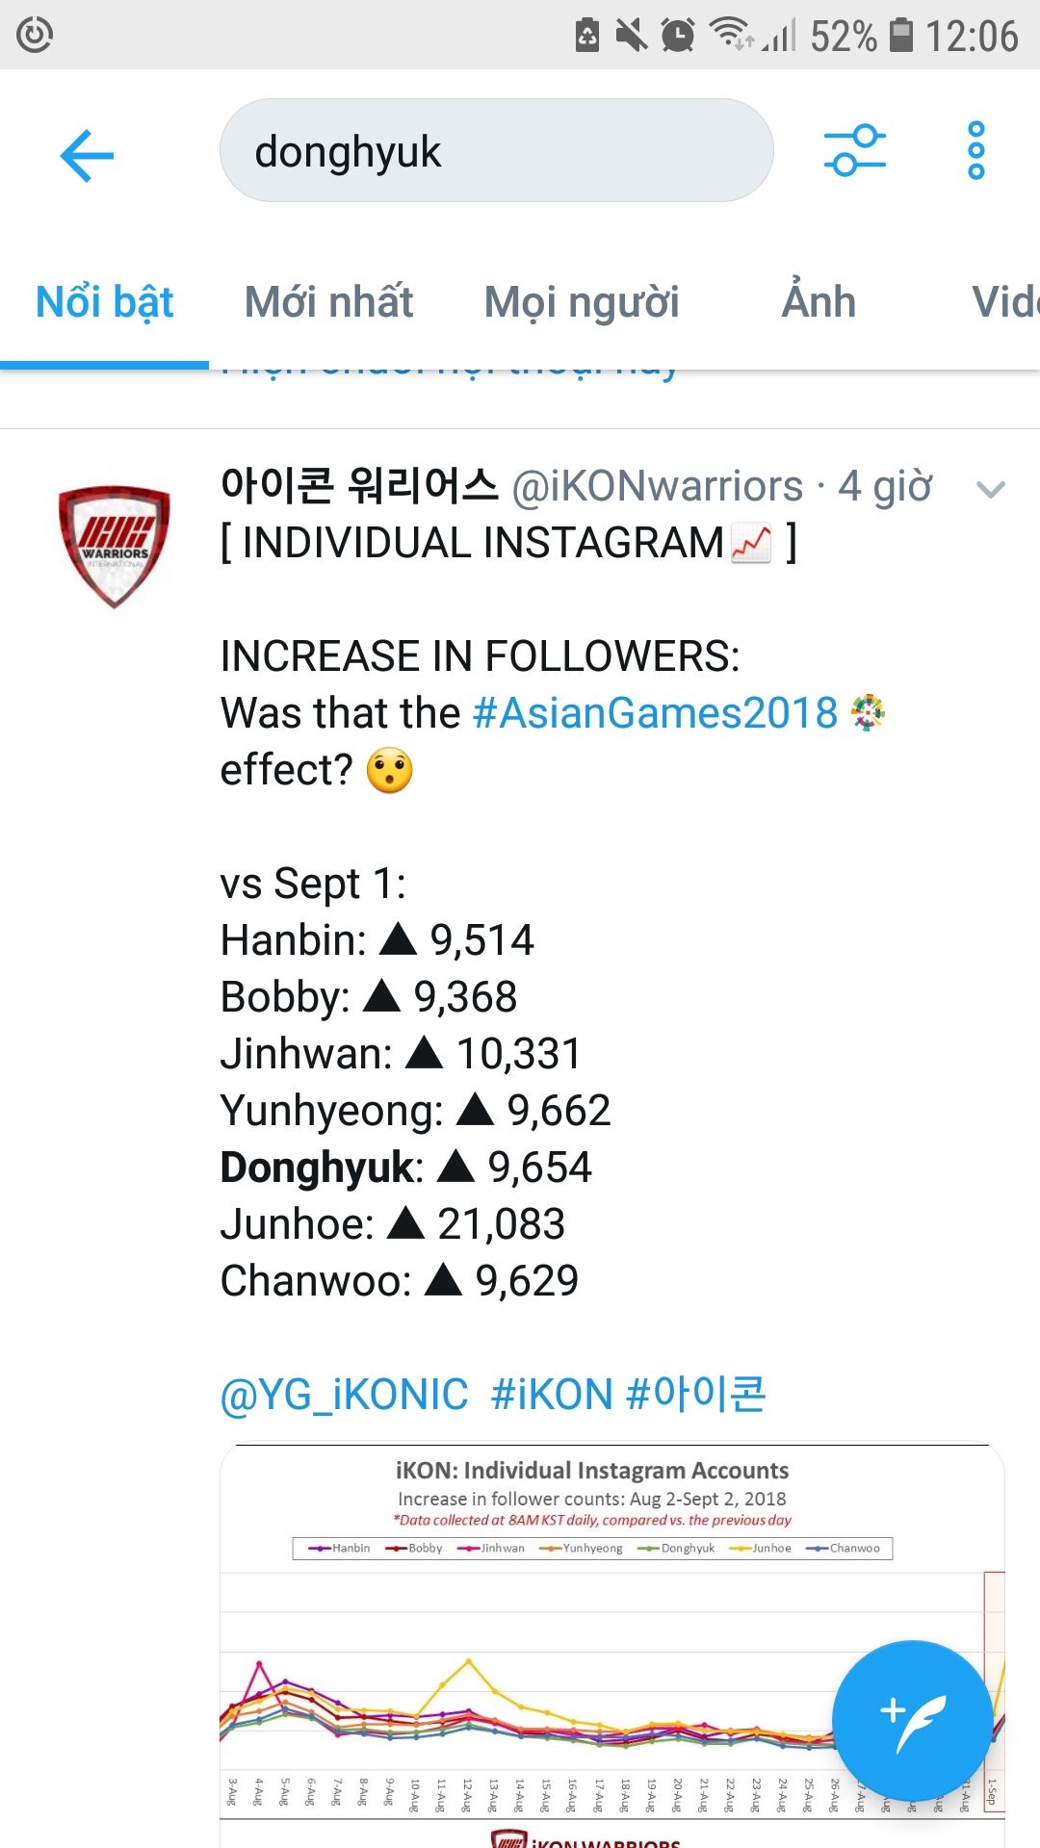This screenshot has height=1848, width=1040.
Task: Tap the Wi-Fi status icon
Action: [731, 35]
